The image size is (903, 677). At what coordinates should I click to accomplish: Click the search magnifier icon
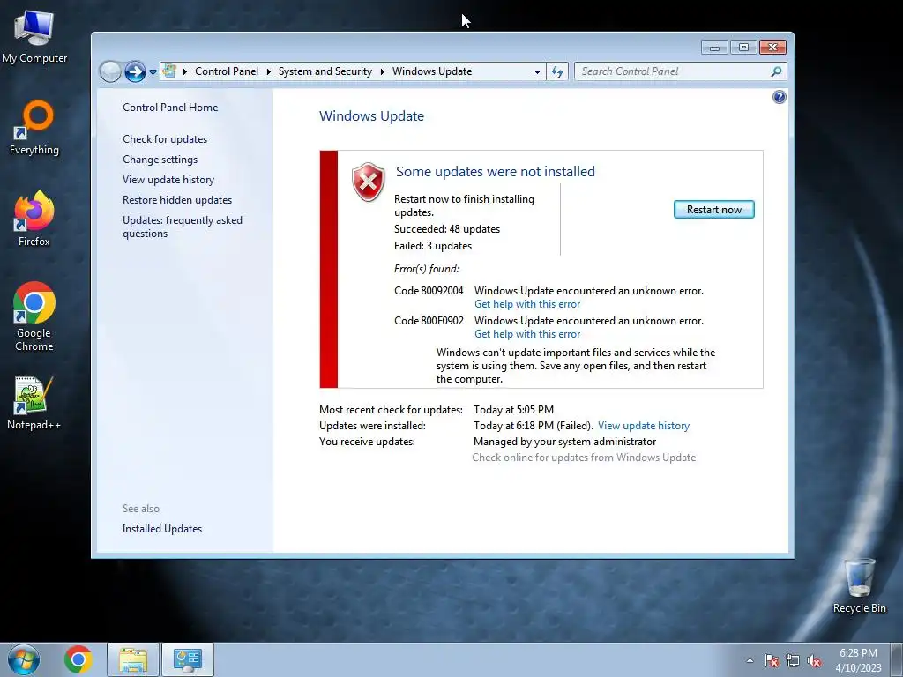tap(776, 71)
